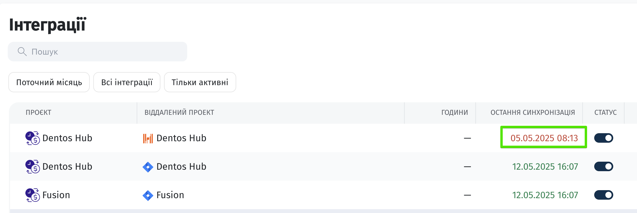Open the Fusion remote project name
637x213 pixels.
[170, 195]
